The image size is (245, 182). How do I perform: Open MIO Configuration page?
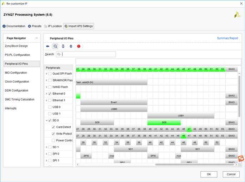pos(16,73)
